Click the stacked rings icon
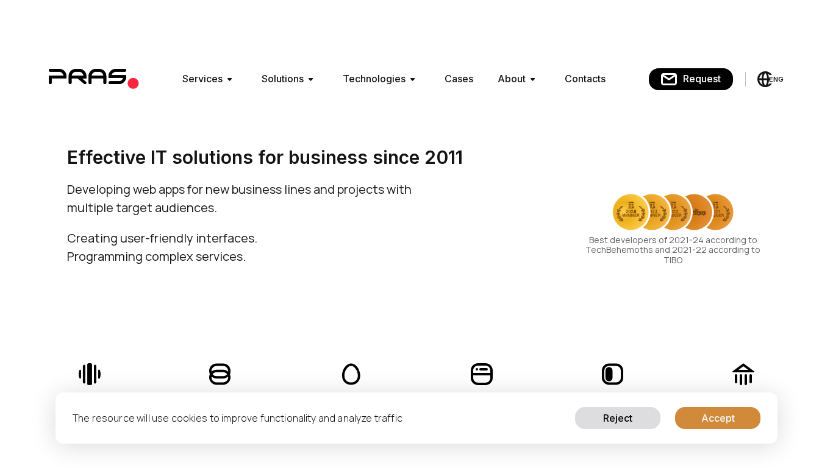This screenshot has height=468, width=833. 220,374
